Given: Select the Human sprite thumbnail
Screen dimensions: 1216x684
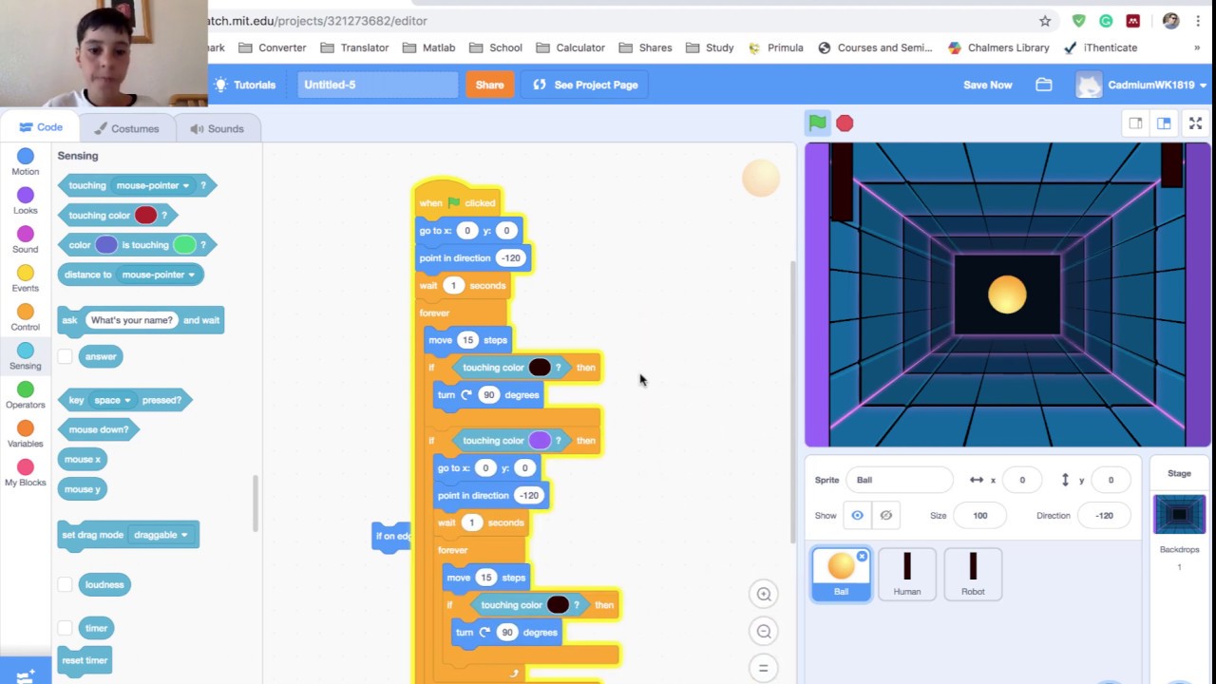Looking at the screenshot, I should click(x=907, y=574).
